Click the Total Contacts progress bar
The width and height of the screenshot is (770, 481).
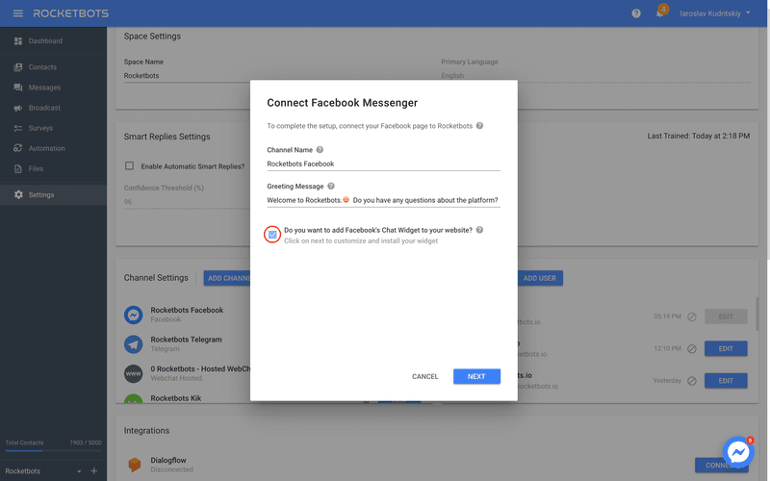click(x=53, y=450)
